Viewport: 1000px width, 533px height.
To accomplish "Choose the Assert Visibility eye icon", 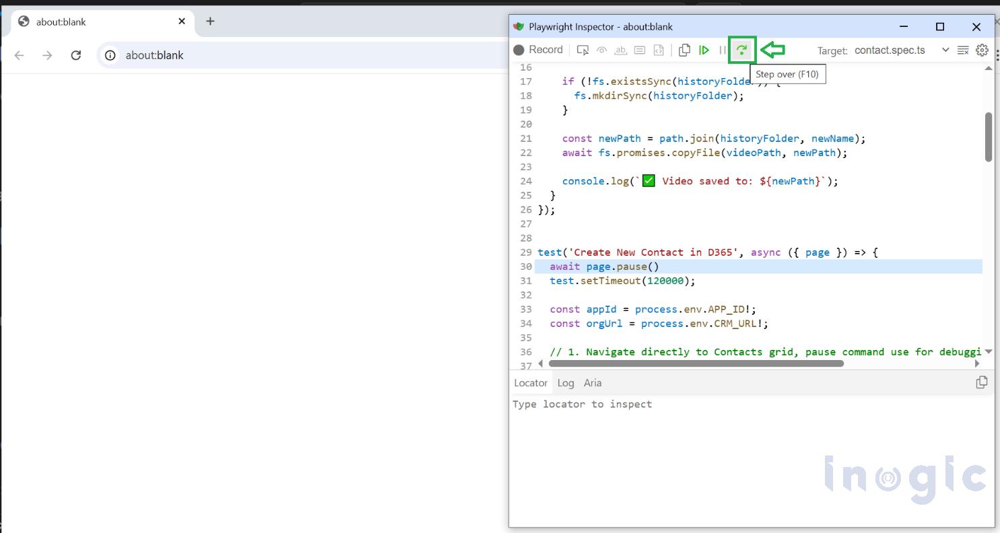I will (x=601, y=50).
